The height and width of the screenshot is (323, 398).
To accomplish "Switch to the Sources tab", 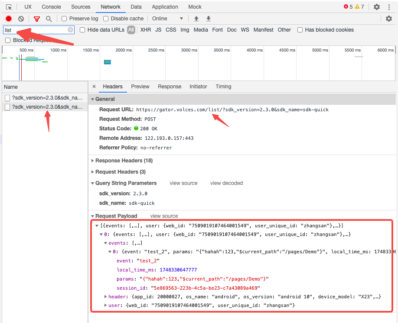I will point(81,7).
